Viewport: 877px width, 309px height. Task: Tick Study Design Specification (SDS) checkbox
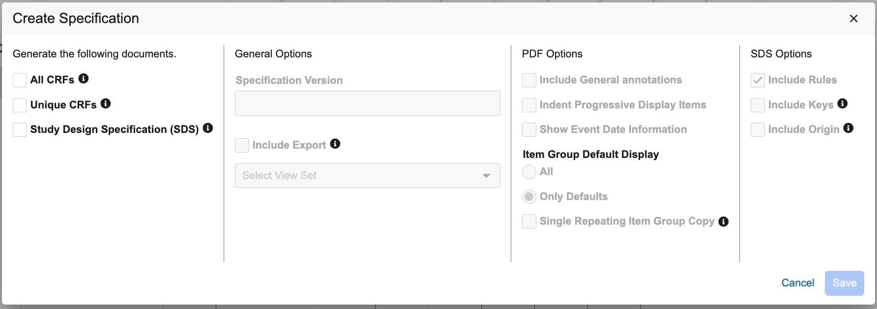tap(20, 129)
